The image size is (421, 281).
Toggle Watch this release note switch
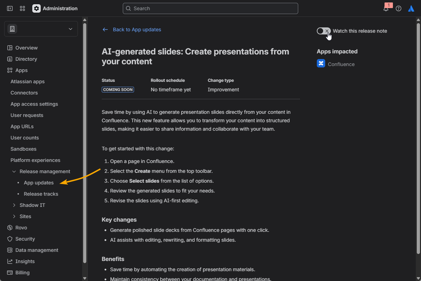[x=324, y=31]
